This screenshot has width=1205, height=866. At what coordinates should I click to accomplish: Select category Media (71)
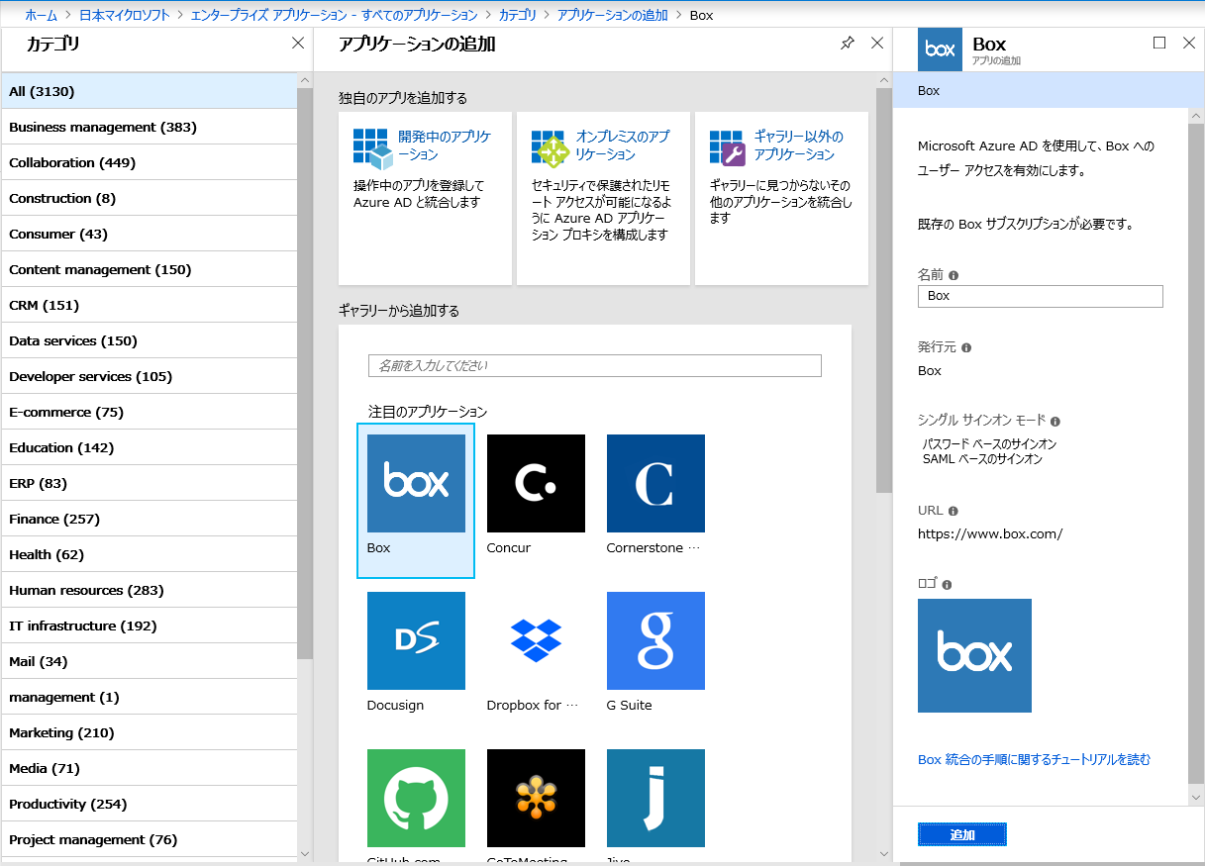150,768
